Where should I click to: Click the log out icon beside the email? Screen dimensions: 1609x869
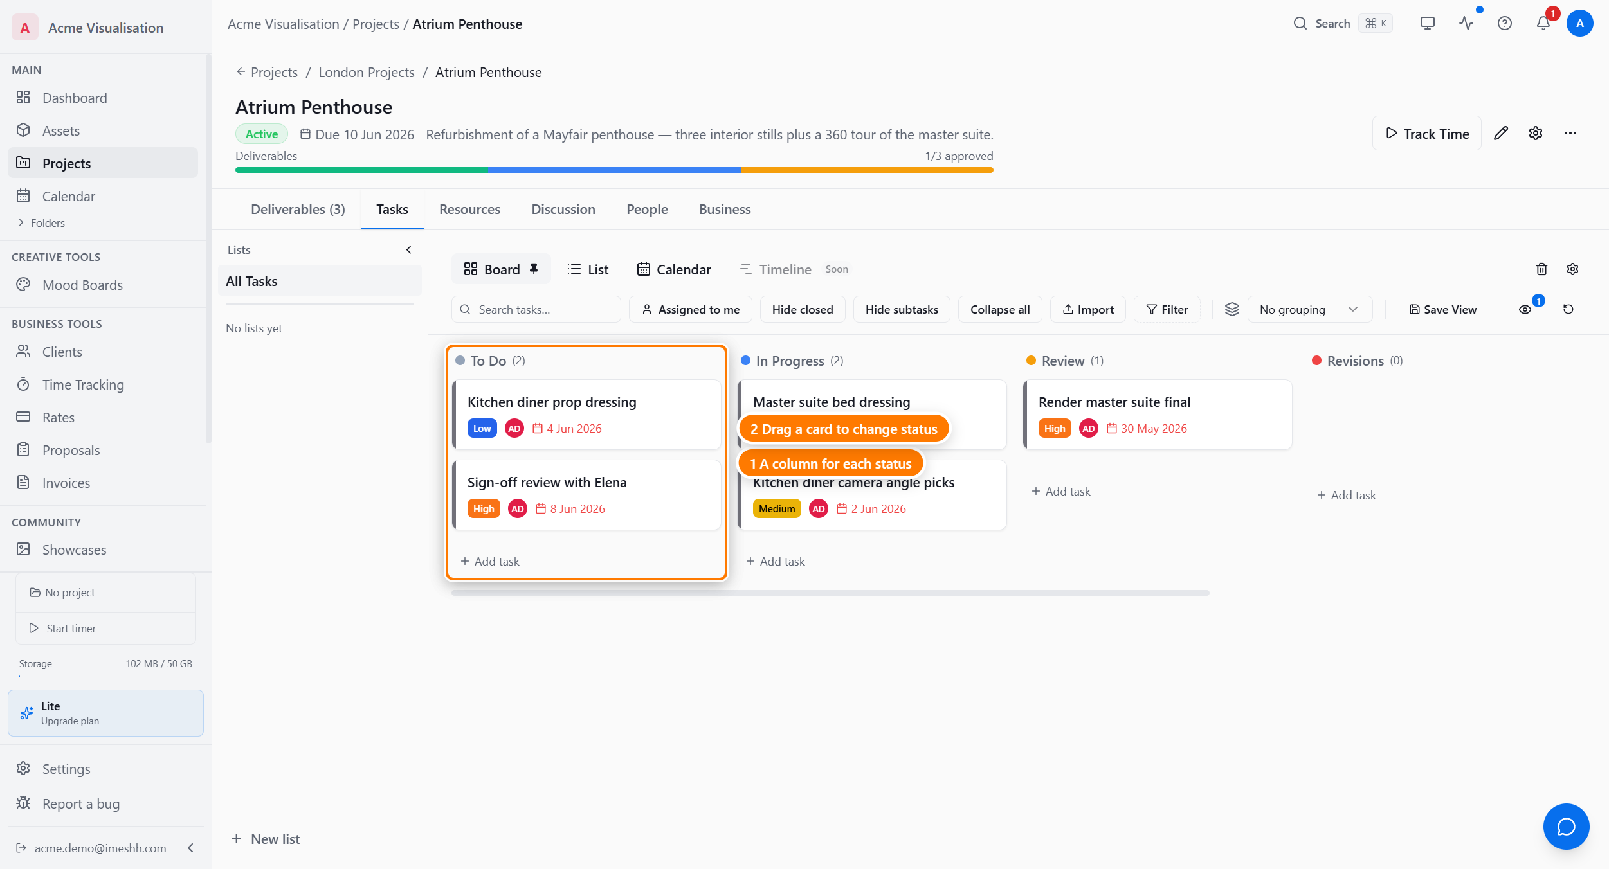tap(21, 848)
